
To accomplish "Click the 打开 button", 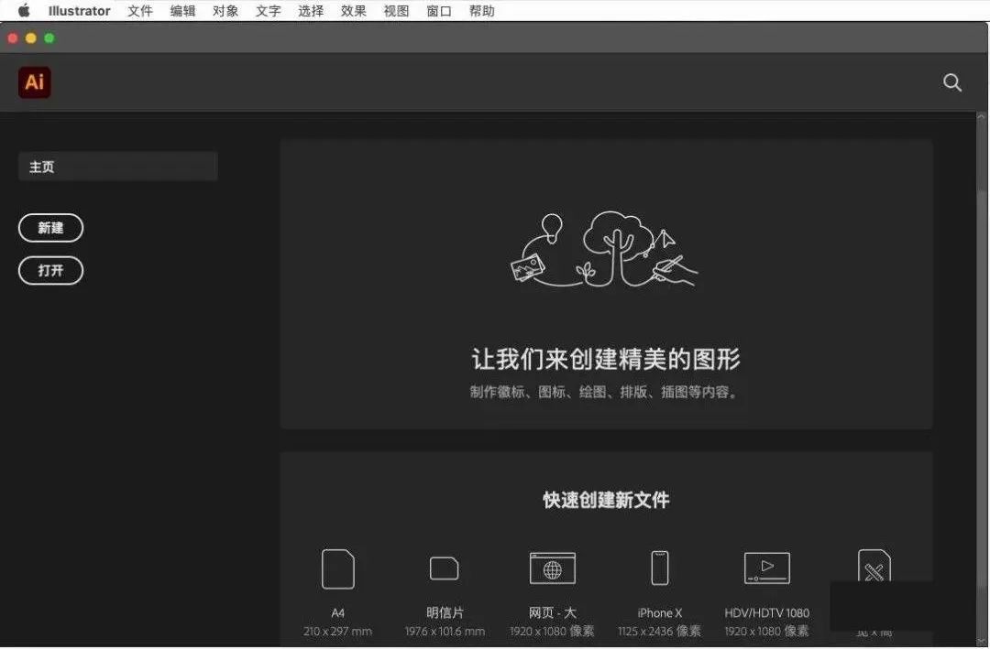I will tap(51, 271).
